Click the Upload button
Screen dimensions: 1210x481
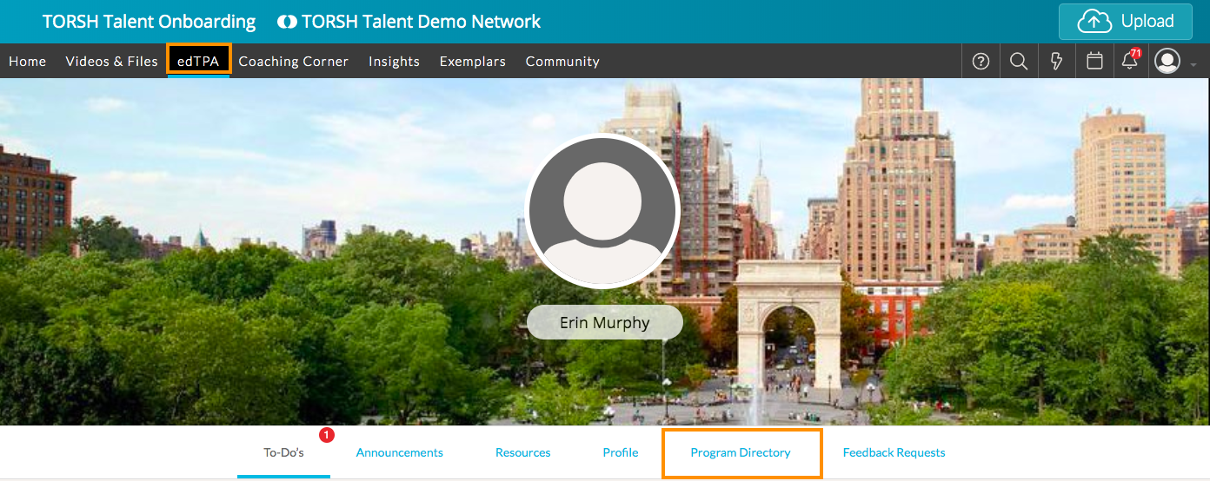1125,22
